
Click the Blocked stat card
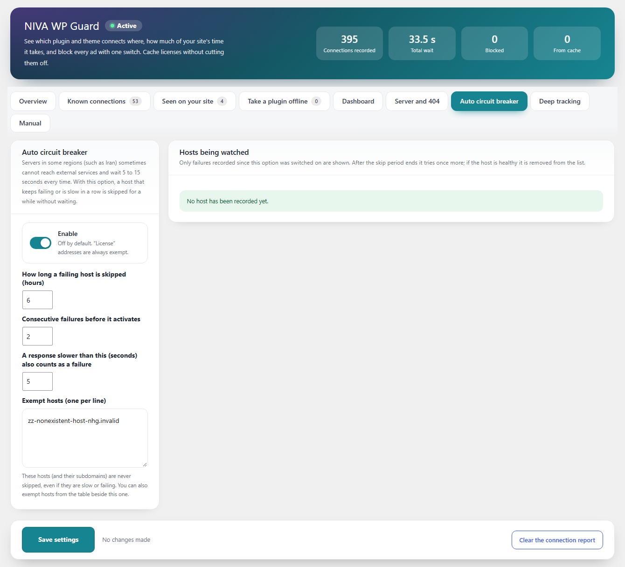[x=494, y=43]
